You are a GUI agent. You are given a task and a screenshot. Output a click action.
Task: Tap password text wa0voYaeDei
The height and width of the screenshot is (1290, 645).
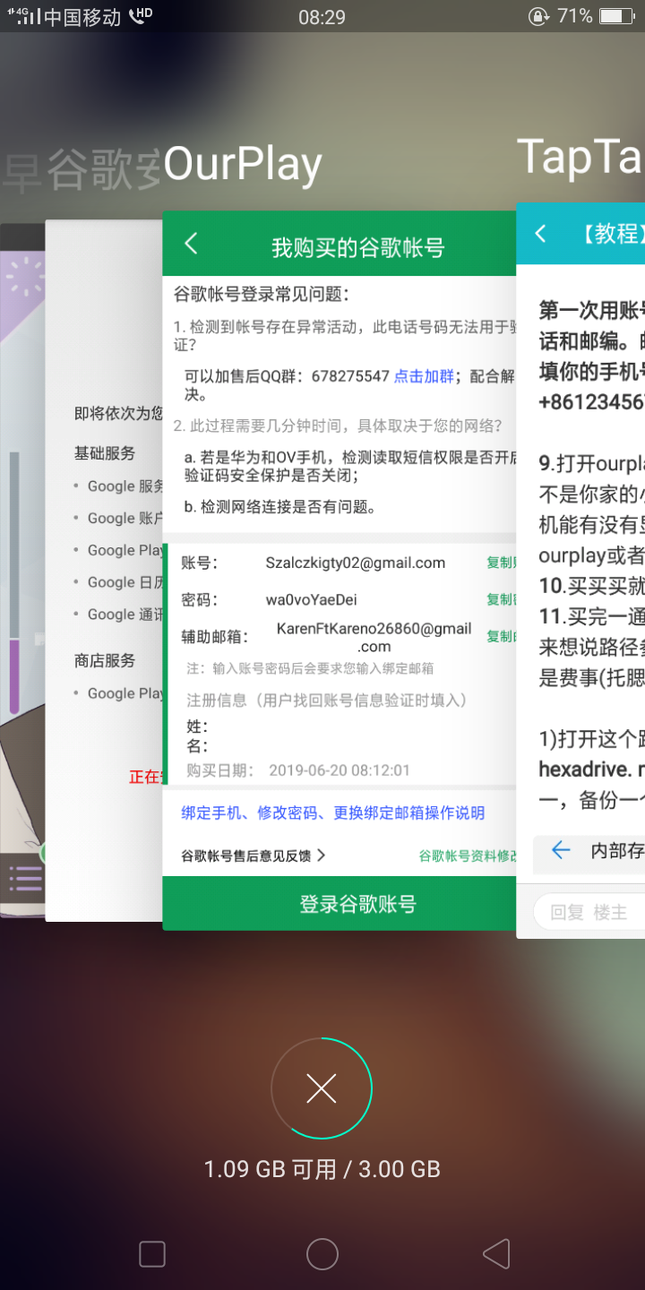coord(312,599)
